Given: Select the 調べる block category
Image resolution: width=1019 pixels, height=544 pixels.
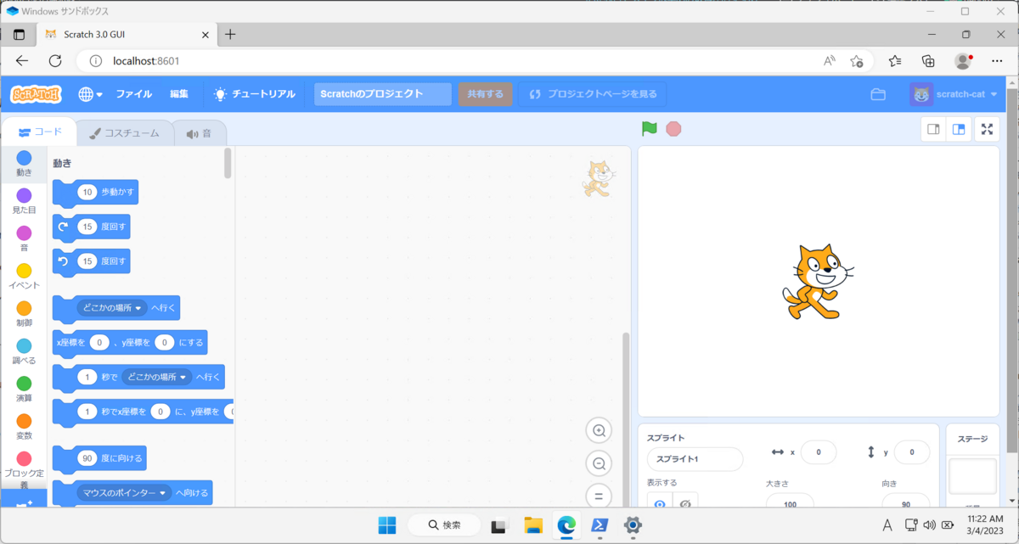Looking at the screenshot, I should coord(24,351).
